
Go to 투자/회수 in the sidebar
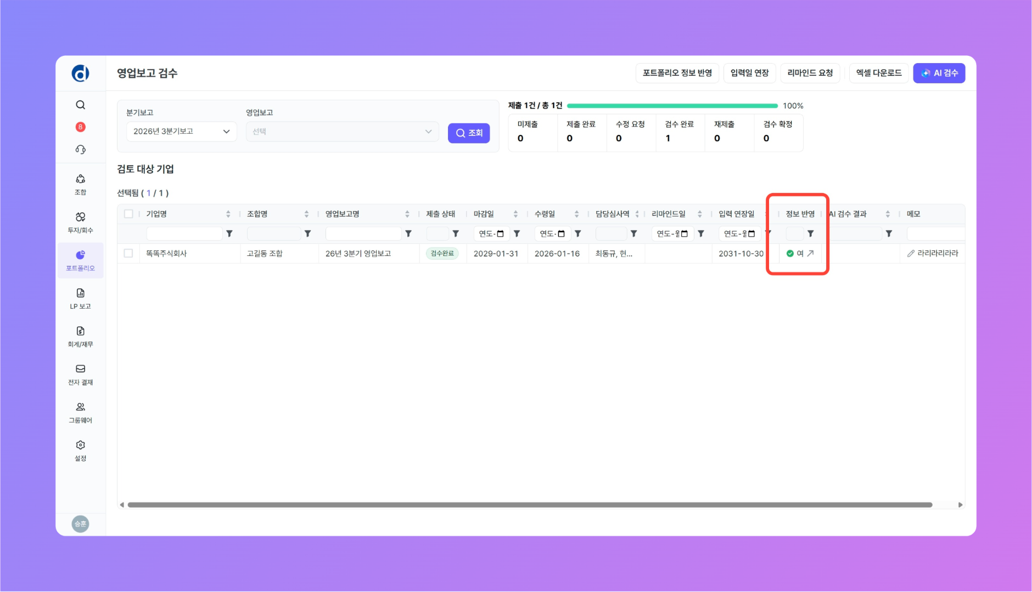pos(80,223)
